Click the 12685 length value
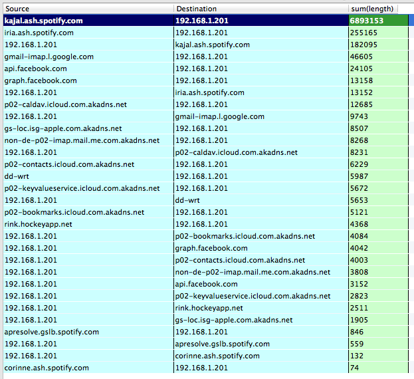Image resolution: width=414 pixels, height=379 pixels. coord(362,104)
